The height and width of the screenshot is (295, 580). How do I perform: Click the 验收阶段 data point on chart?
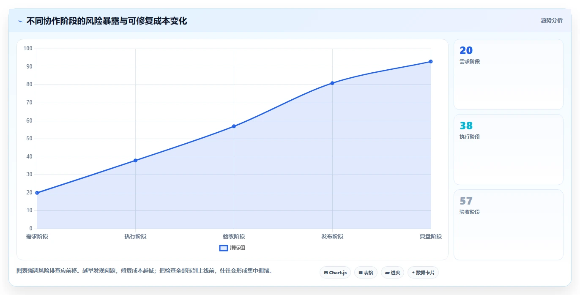point(234,126)
